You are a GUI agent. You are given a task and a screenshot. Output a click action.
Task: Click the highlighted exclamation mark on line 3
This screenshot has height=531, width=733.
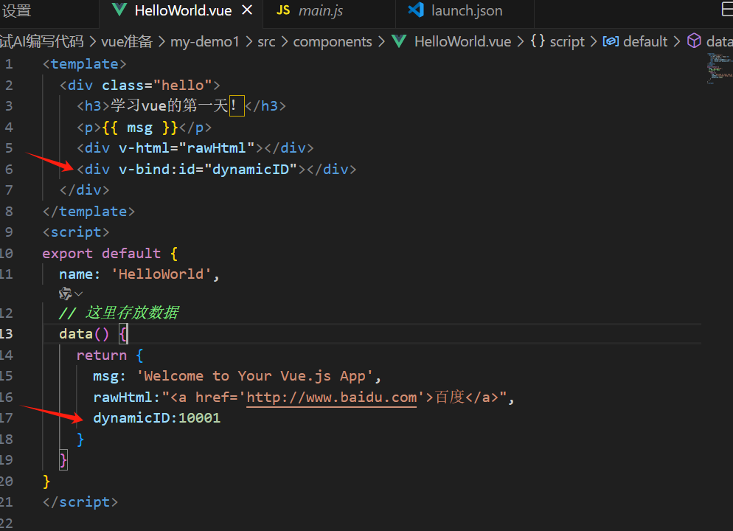coord(237,105)
